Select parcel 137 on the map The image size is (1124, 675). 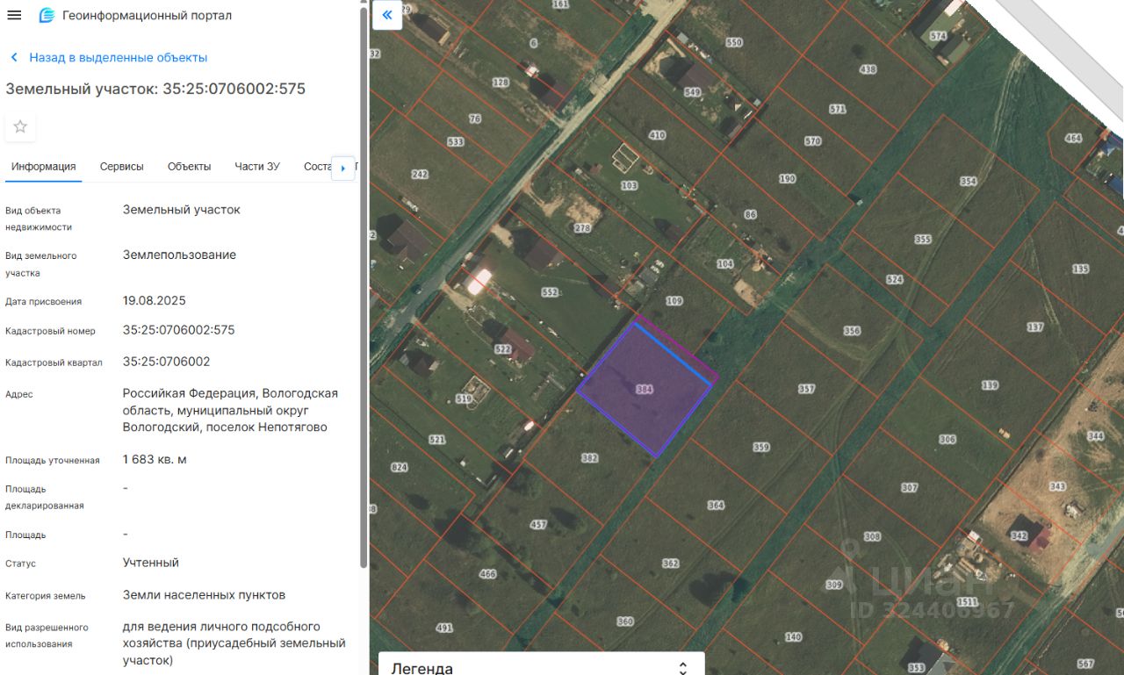1034,327
